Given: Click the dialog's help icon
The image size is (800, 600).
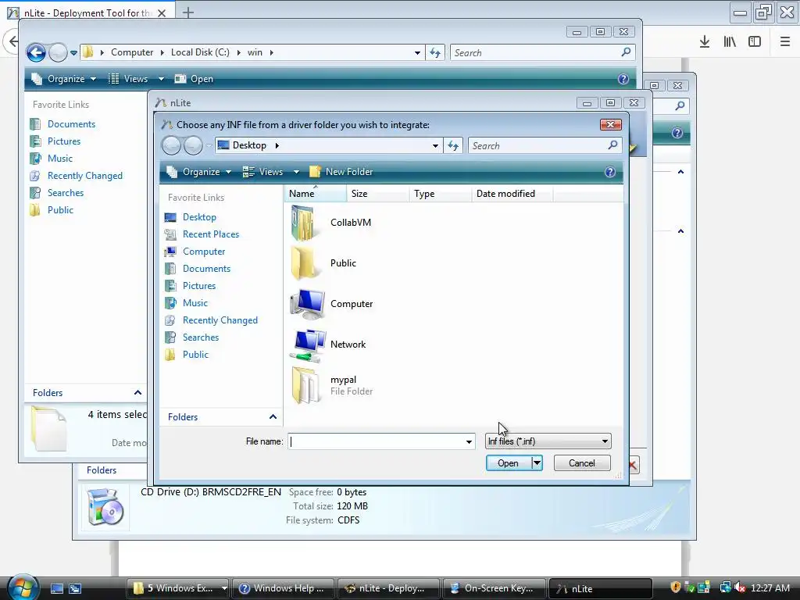Looking at the screenshot, I should [x=609, y=172].
